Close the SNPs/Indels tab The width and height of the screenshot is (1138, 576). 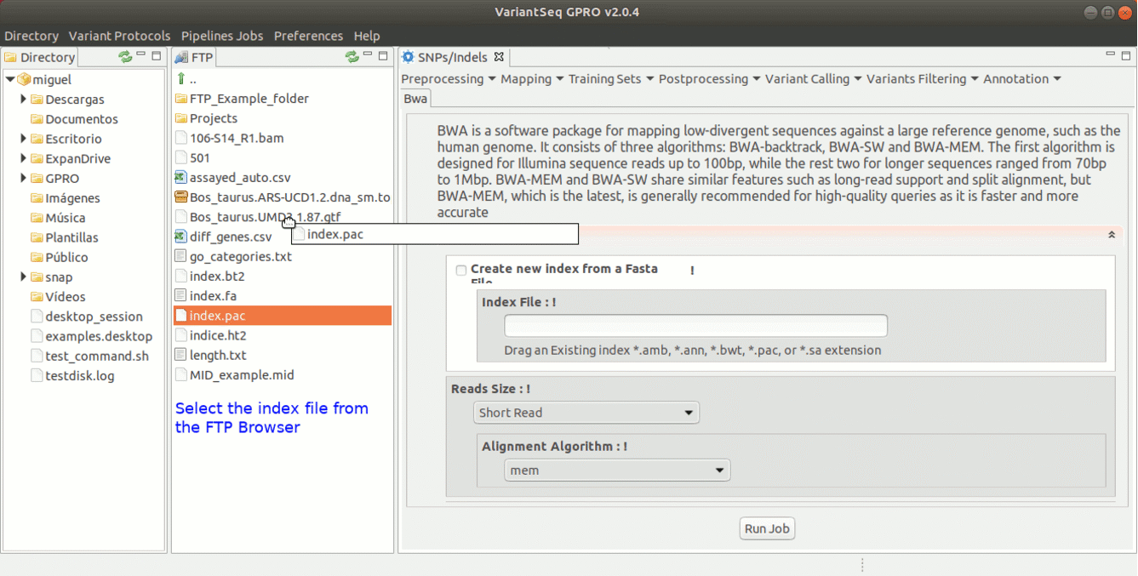click(x=500, y=57)
